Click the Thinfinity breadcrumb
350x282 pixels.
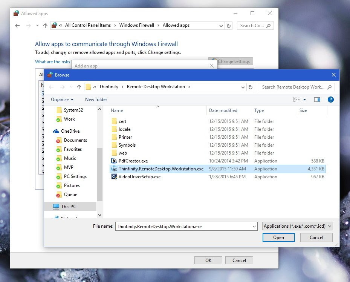[x=109, y=87]
